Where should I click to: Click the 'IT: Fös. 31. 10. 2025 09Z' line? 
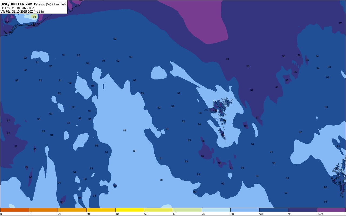[x=17, y=8]
